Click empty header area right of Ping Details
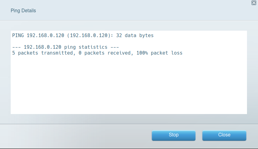 point(138,11)
